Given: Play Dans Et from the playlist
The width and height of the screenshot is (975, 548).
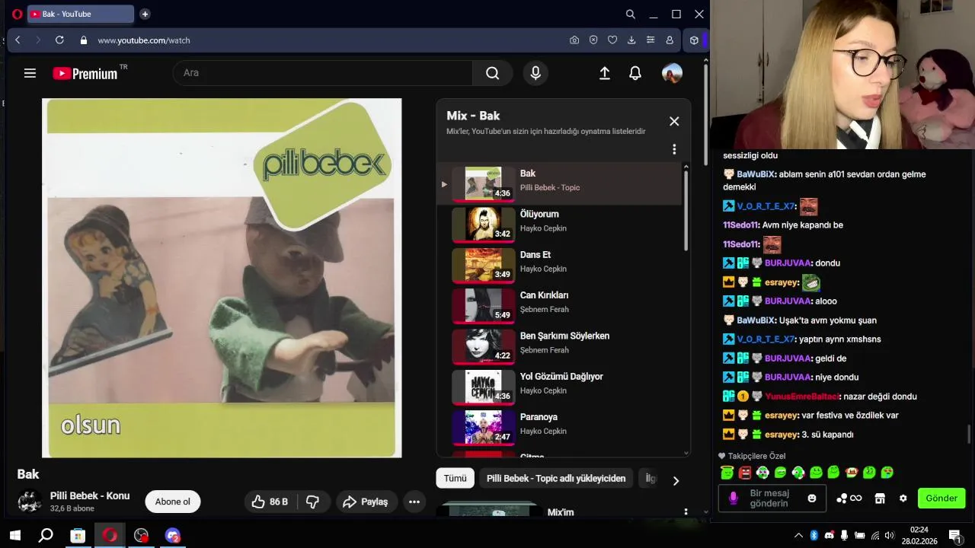Looking at the screenshot, I should click(x=559, y=264).
